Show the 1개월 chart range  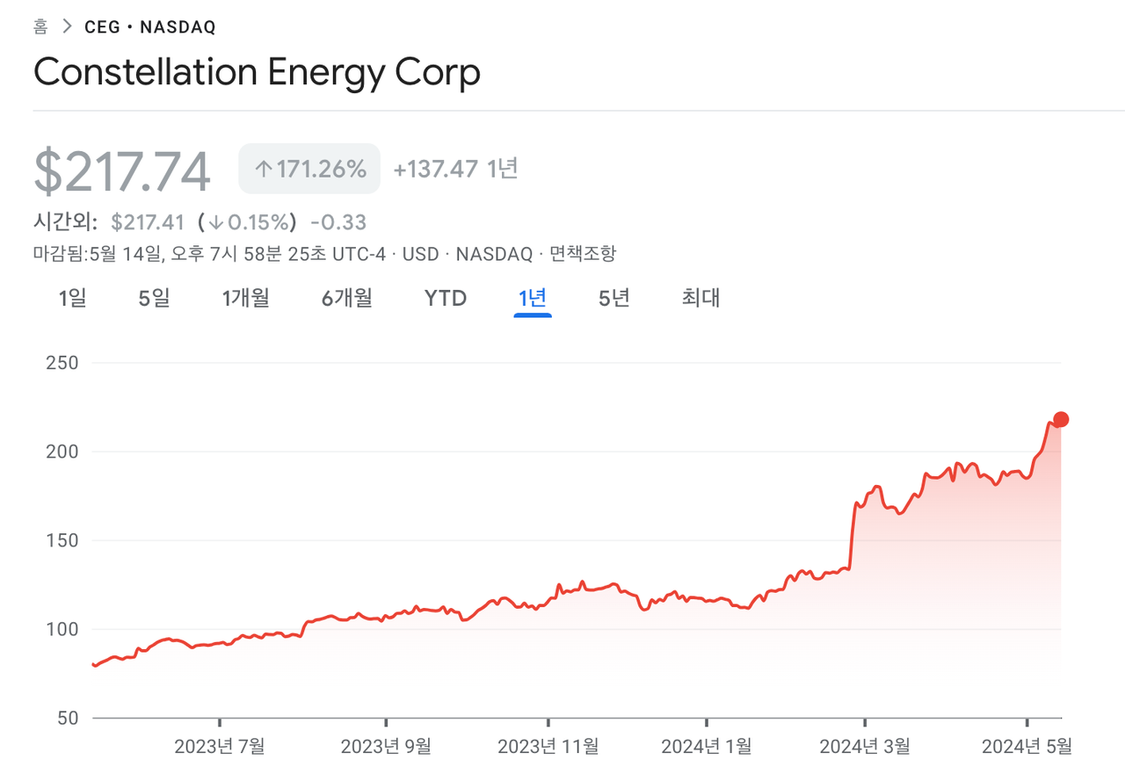coord(245,299)
